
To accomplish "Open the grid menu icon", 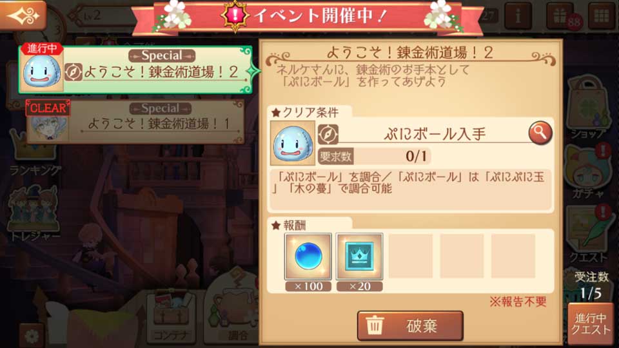I will 601,15.
